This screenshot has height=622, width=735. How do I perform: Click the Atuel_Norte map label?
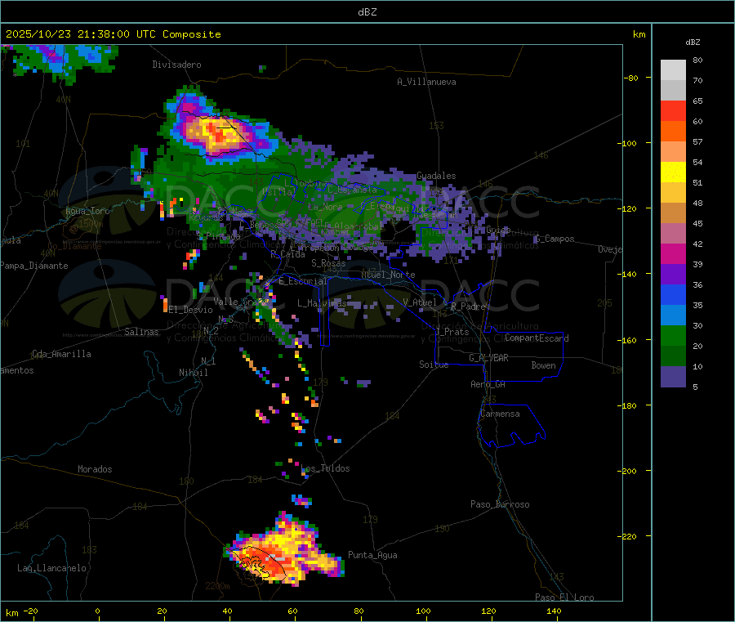388,275
